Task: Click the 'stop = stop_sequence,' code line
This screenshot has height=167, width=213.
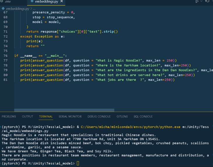Action: click(x=54, y=17)
